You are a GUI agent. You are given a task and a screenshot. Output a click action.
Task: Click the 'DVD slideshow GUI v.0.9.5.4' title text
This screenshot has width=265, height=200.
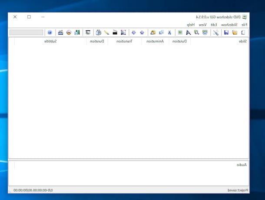218,17
